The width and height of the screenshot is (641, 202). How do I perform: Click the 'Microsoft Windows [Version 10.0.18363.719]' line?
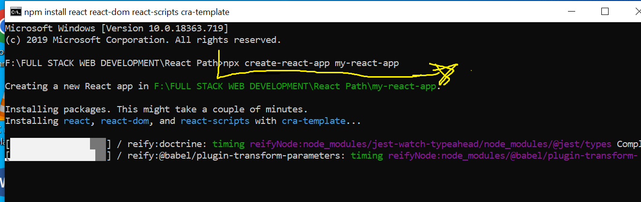coord(117,28)
